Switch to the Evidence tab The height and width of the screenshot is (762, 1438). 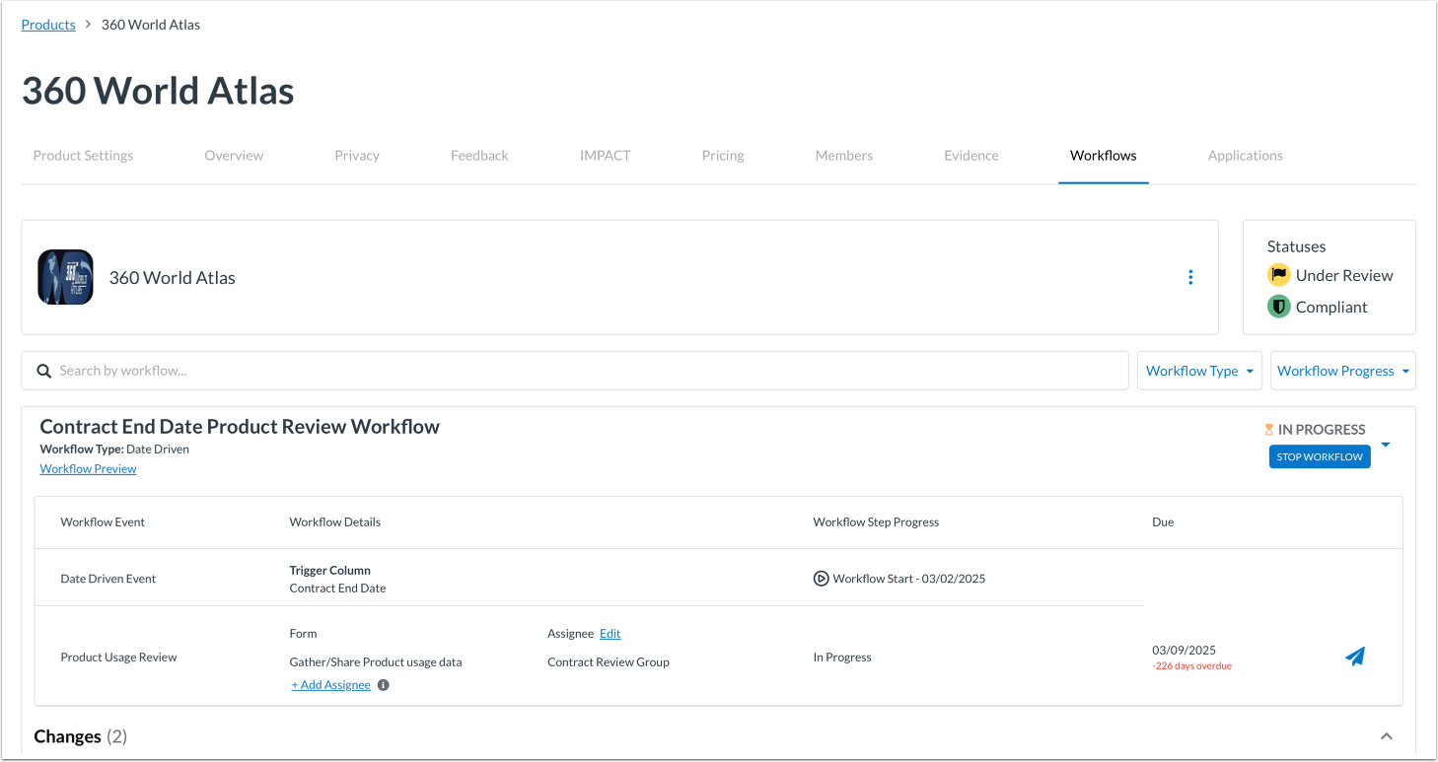click(x=971, y=155)
